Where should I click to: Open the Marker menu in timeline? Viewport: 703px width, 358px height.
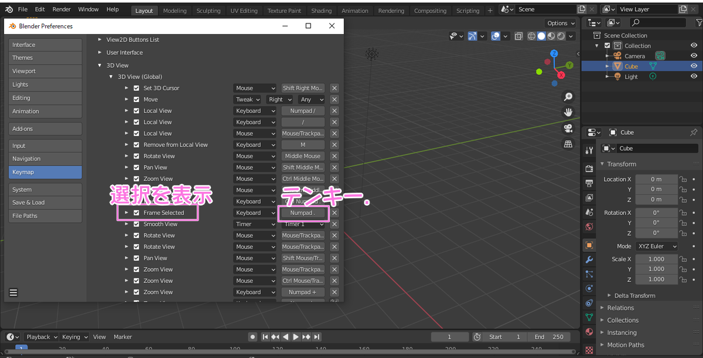coord(123,337)
